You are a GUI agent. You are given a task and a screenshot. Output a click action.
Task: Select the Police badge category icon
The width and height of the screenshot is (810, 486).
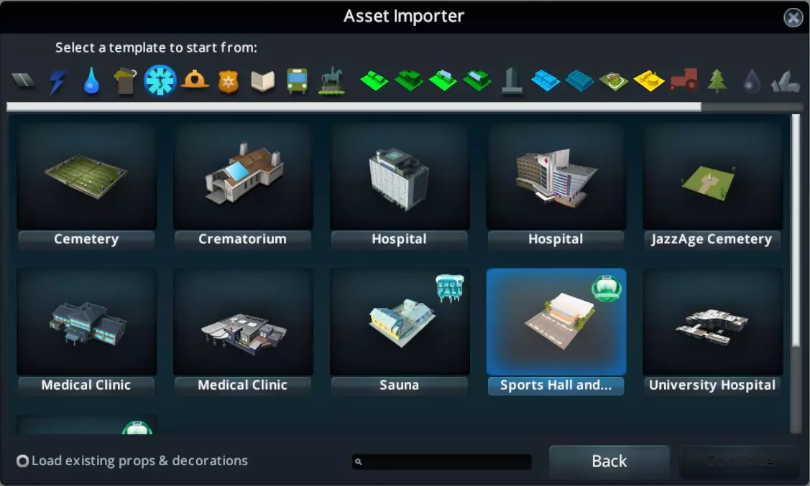tap(229, 82)
